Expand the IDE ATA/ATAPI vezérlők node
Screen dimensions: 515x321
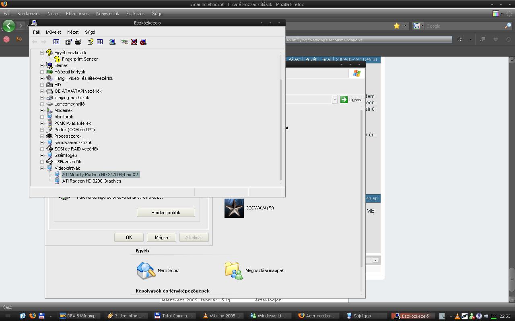pos(42,91)
